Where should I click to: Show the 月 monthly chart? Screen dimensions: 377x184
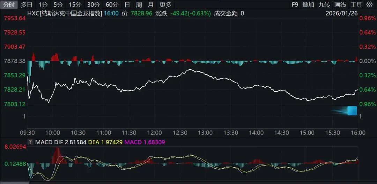(x=150, y=5)
